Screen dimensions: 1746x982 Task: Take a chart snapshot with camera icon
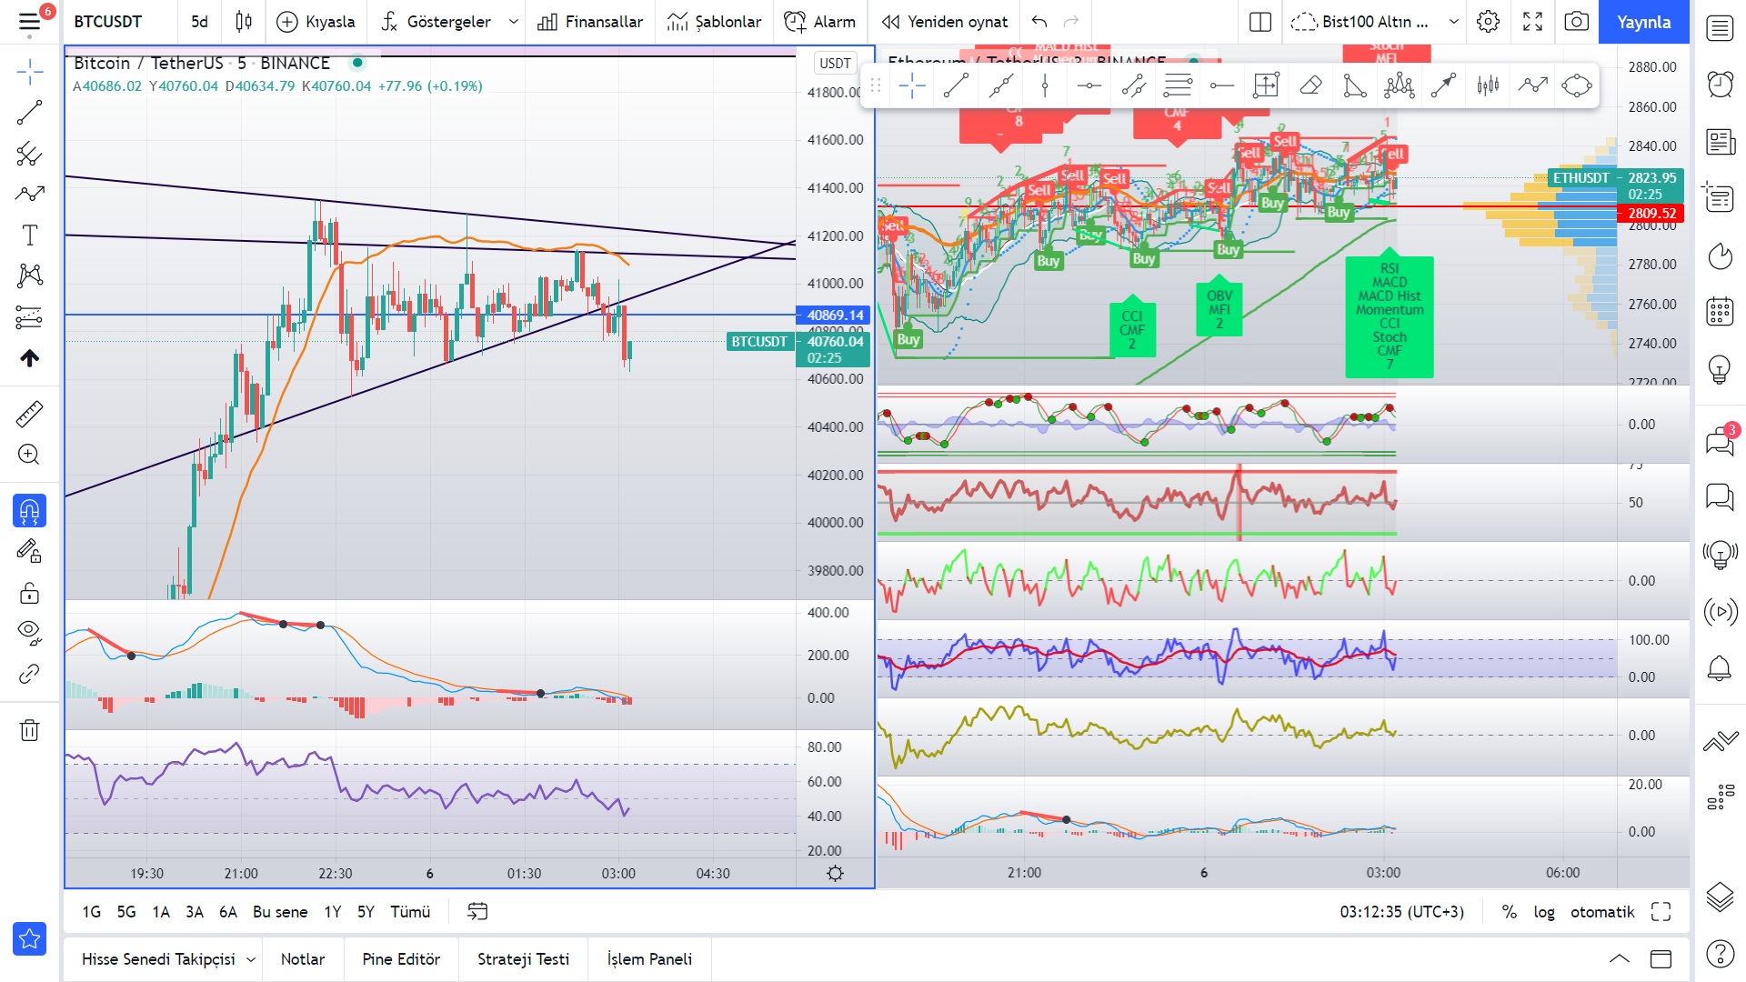click(1577, 22)
